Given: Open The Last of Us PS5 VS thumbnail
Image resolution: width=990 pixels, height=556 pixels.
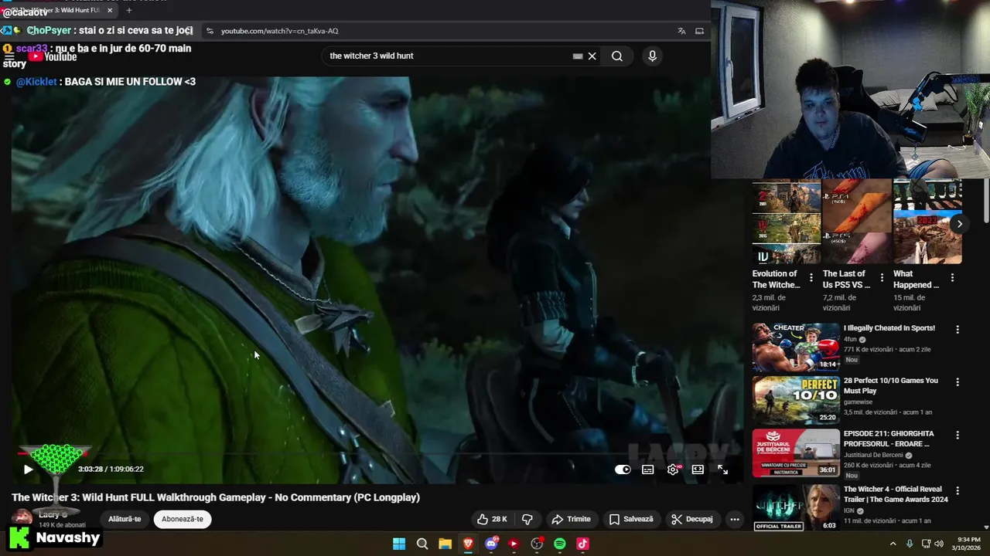Looking at the screenshot, I should coord(857,222).
